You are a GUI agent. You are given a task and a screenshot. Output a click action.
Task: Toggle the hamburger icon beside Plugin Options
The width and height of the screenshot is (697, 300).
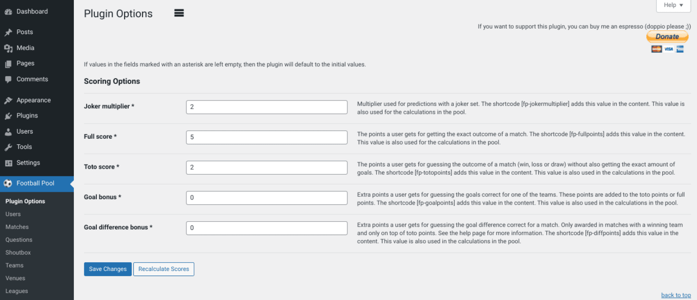[x=179, y=13]
